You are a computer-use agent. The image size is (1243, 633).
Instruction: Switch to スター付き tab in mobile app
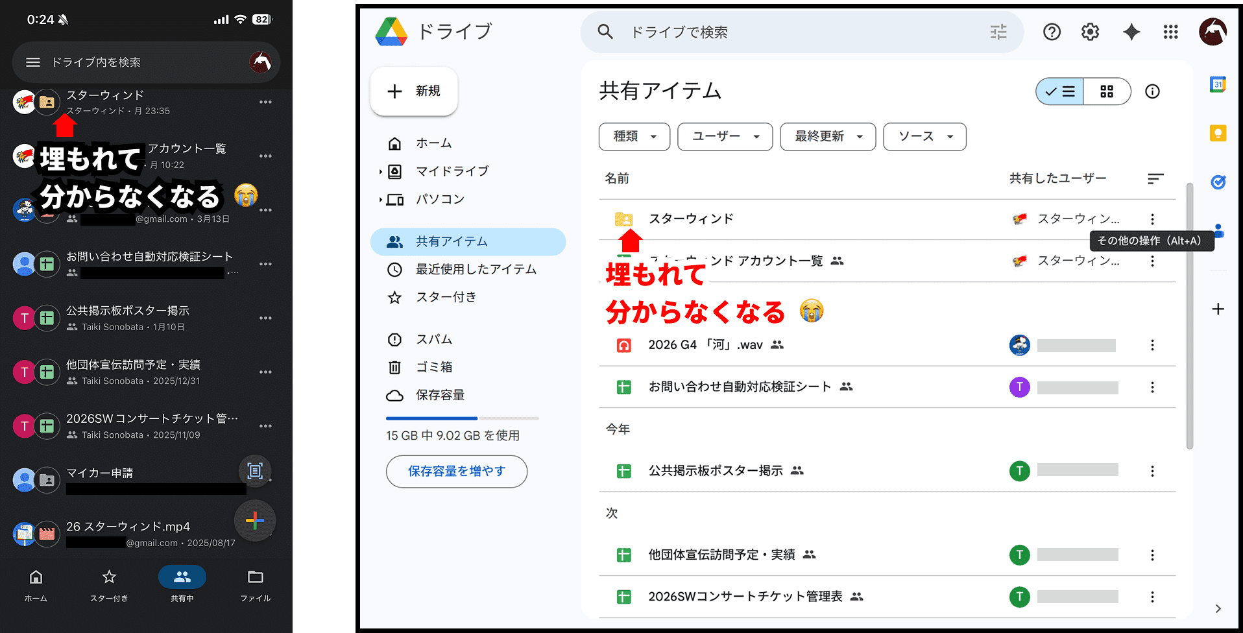[109, 584]
